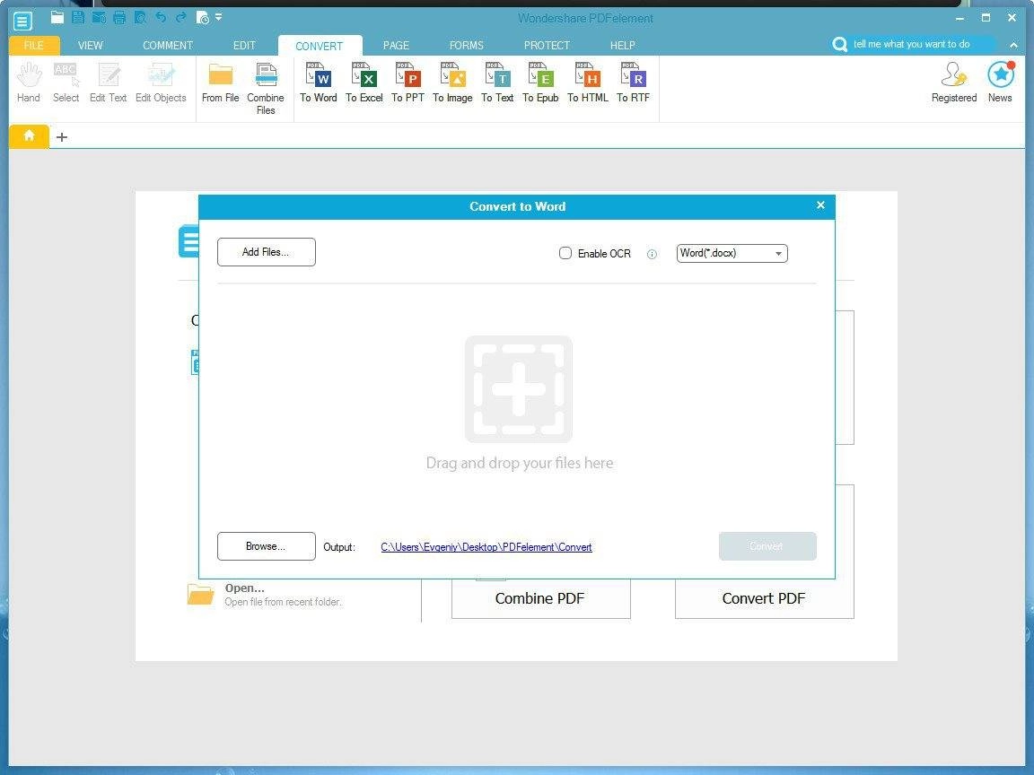The height and width of the screenshot is (775, 1034).
Task: Enable the OCR checkbox
Action: click(x=565, y=253)
